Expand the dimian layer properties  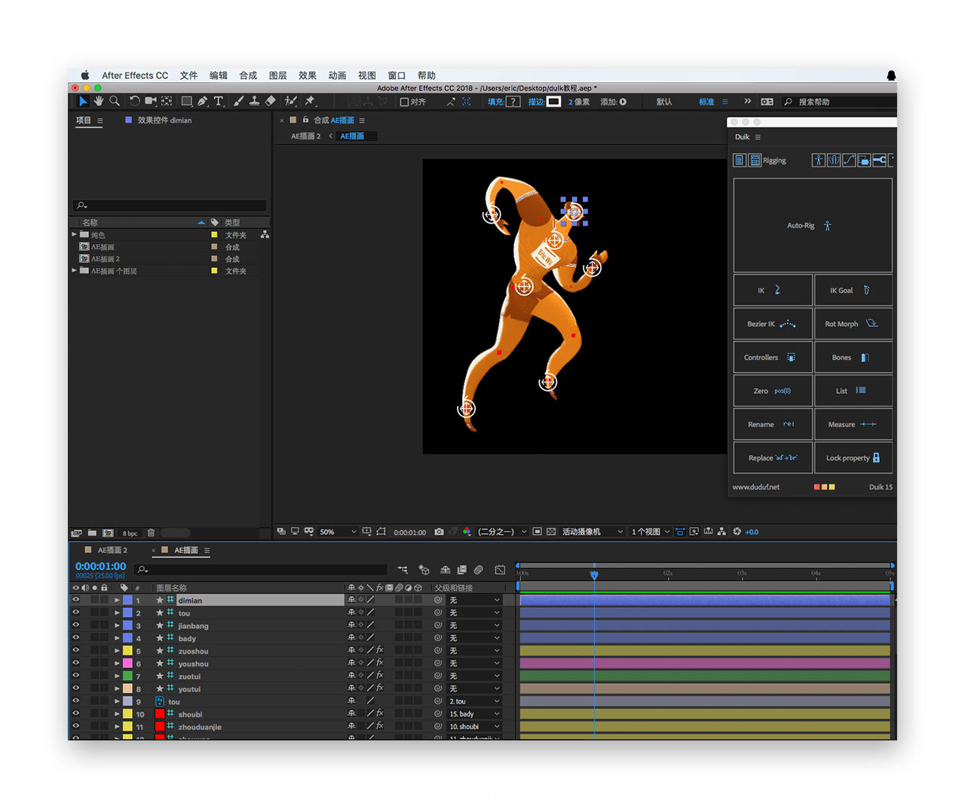(117, 600)
